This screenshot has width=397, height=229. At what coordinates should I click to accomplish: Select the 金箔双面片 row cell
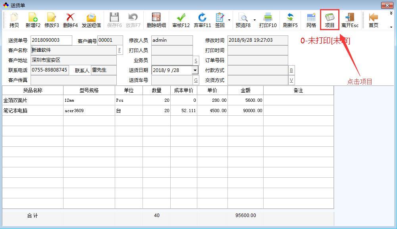coord(33,101)
